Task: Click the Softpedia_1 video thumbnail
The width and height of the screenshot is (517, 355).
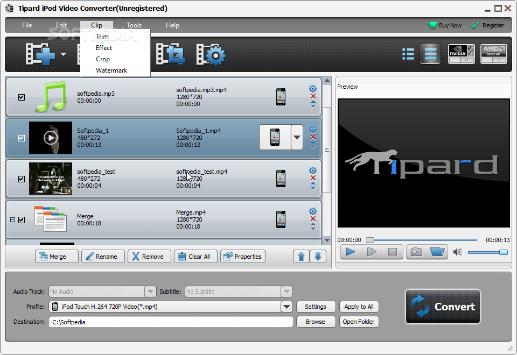Action: point(51,138)
